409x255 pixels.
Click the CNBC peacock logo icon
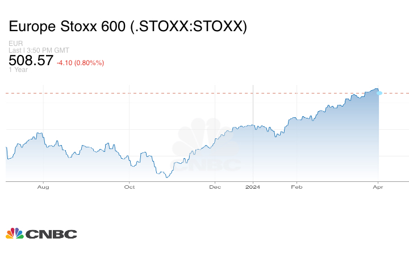[14, 233]
